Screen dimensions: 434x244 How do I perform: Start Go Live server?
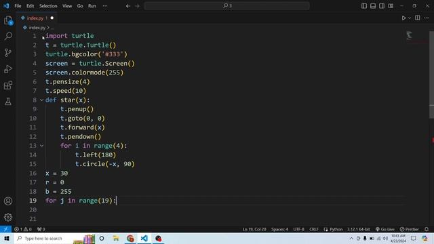click(x=384, y=229)
